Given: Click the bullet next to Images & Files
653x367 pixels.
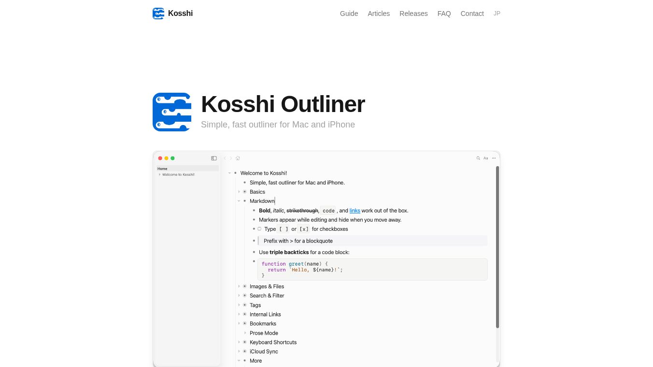Looking at the screenshot, I should [x=244, y=286].
